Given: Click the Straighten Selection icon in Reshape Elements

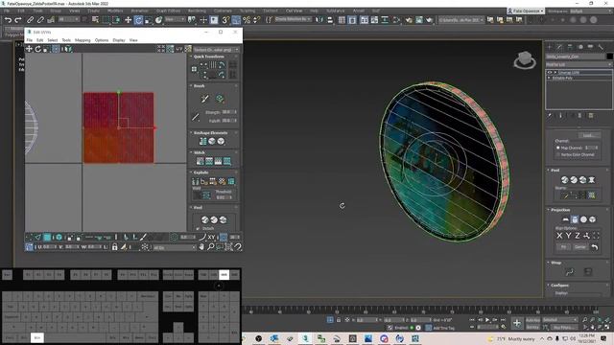Looking at the screenshot, I should 202,141.
